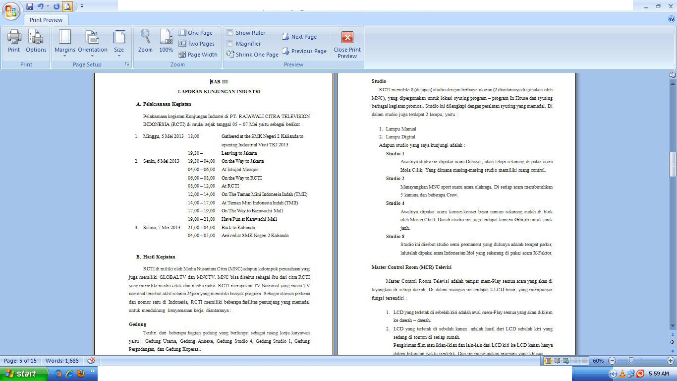Switch to Draft view
Viewport: 677px width, 381px height.
click(584, 361)
